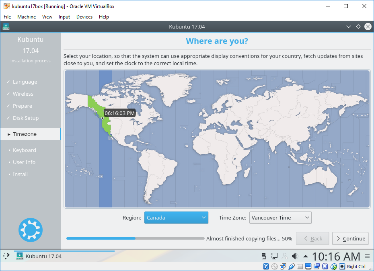The width and height of the screenshot is (374, 271).
Task: Click VirtualBox USB devices status icon
Action: [291, 267]
